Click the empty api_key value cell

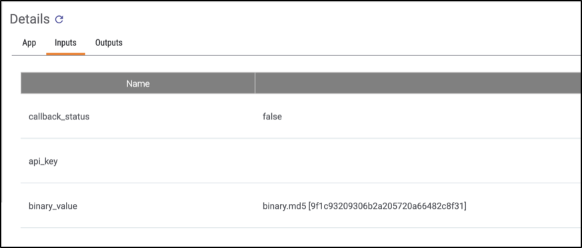pyautogui.click(x=418, y=161)
